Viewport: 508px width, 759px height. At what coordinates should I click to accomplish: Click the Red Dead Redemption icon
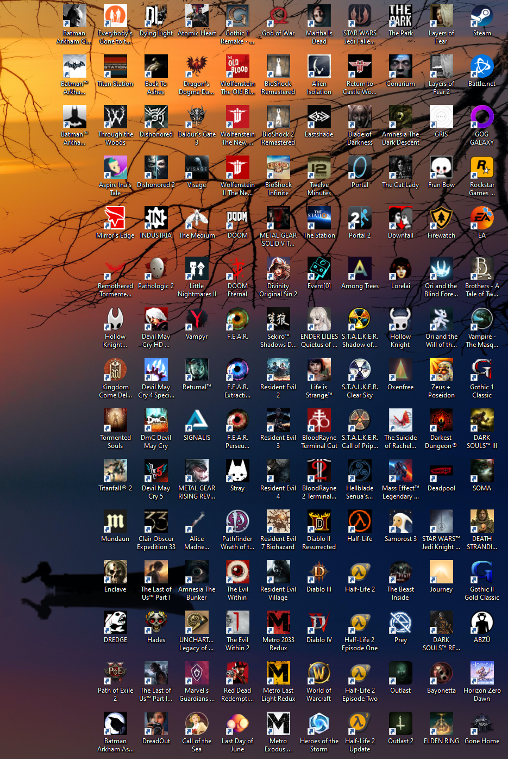237,673
